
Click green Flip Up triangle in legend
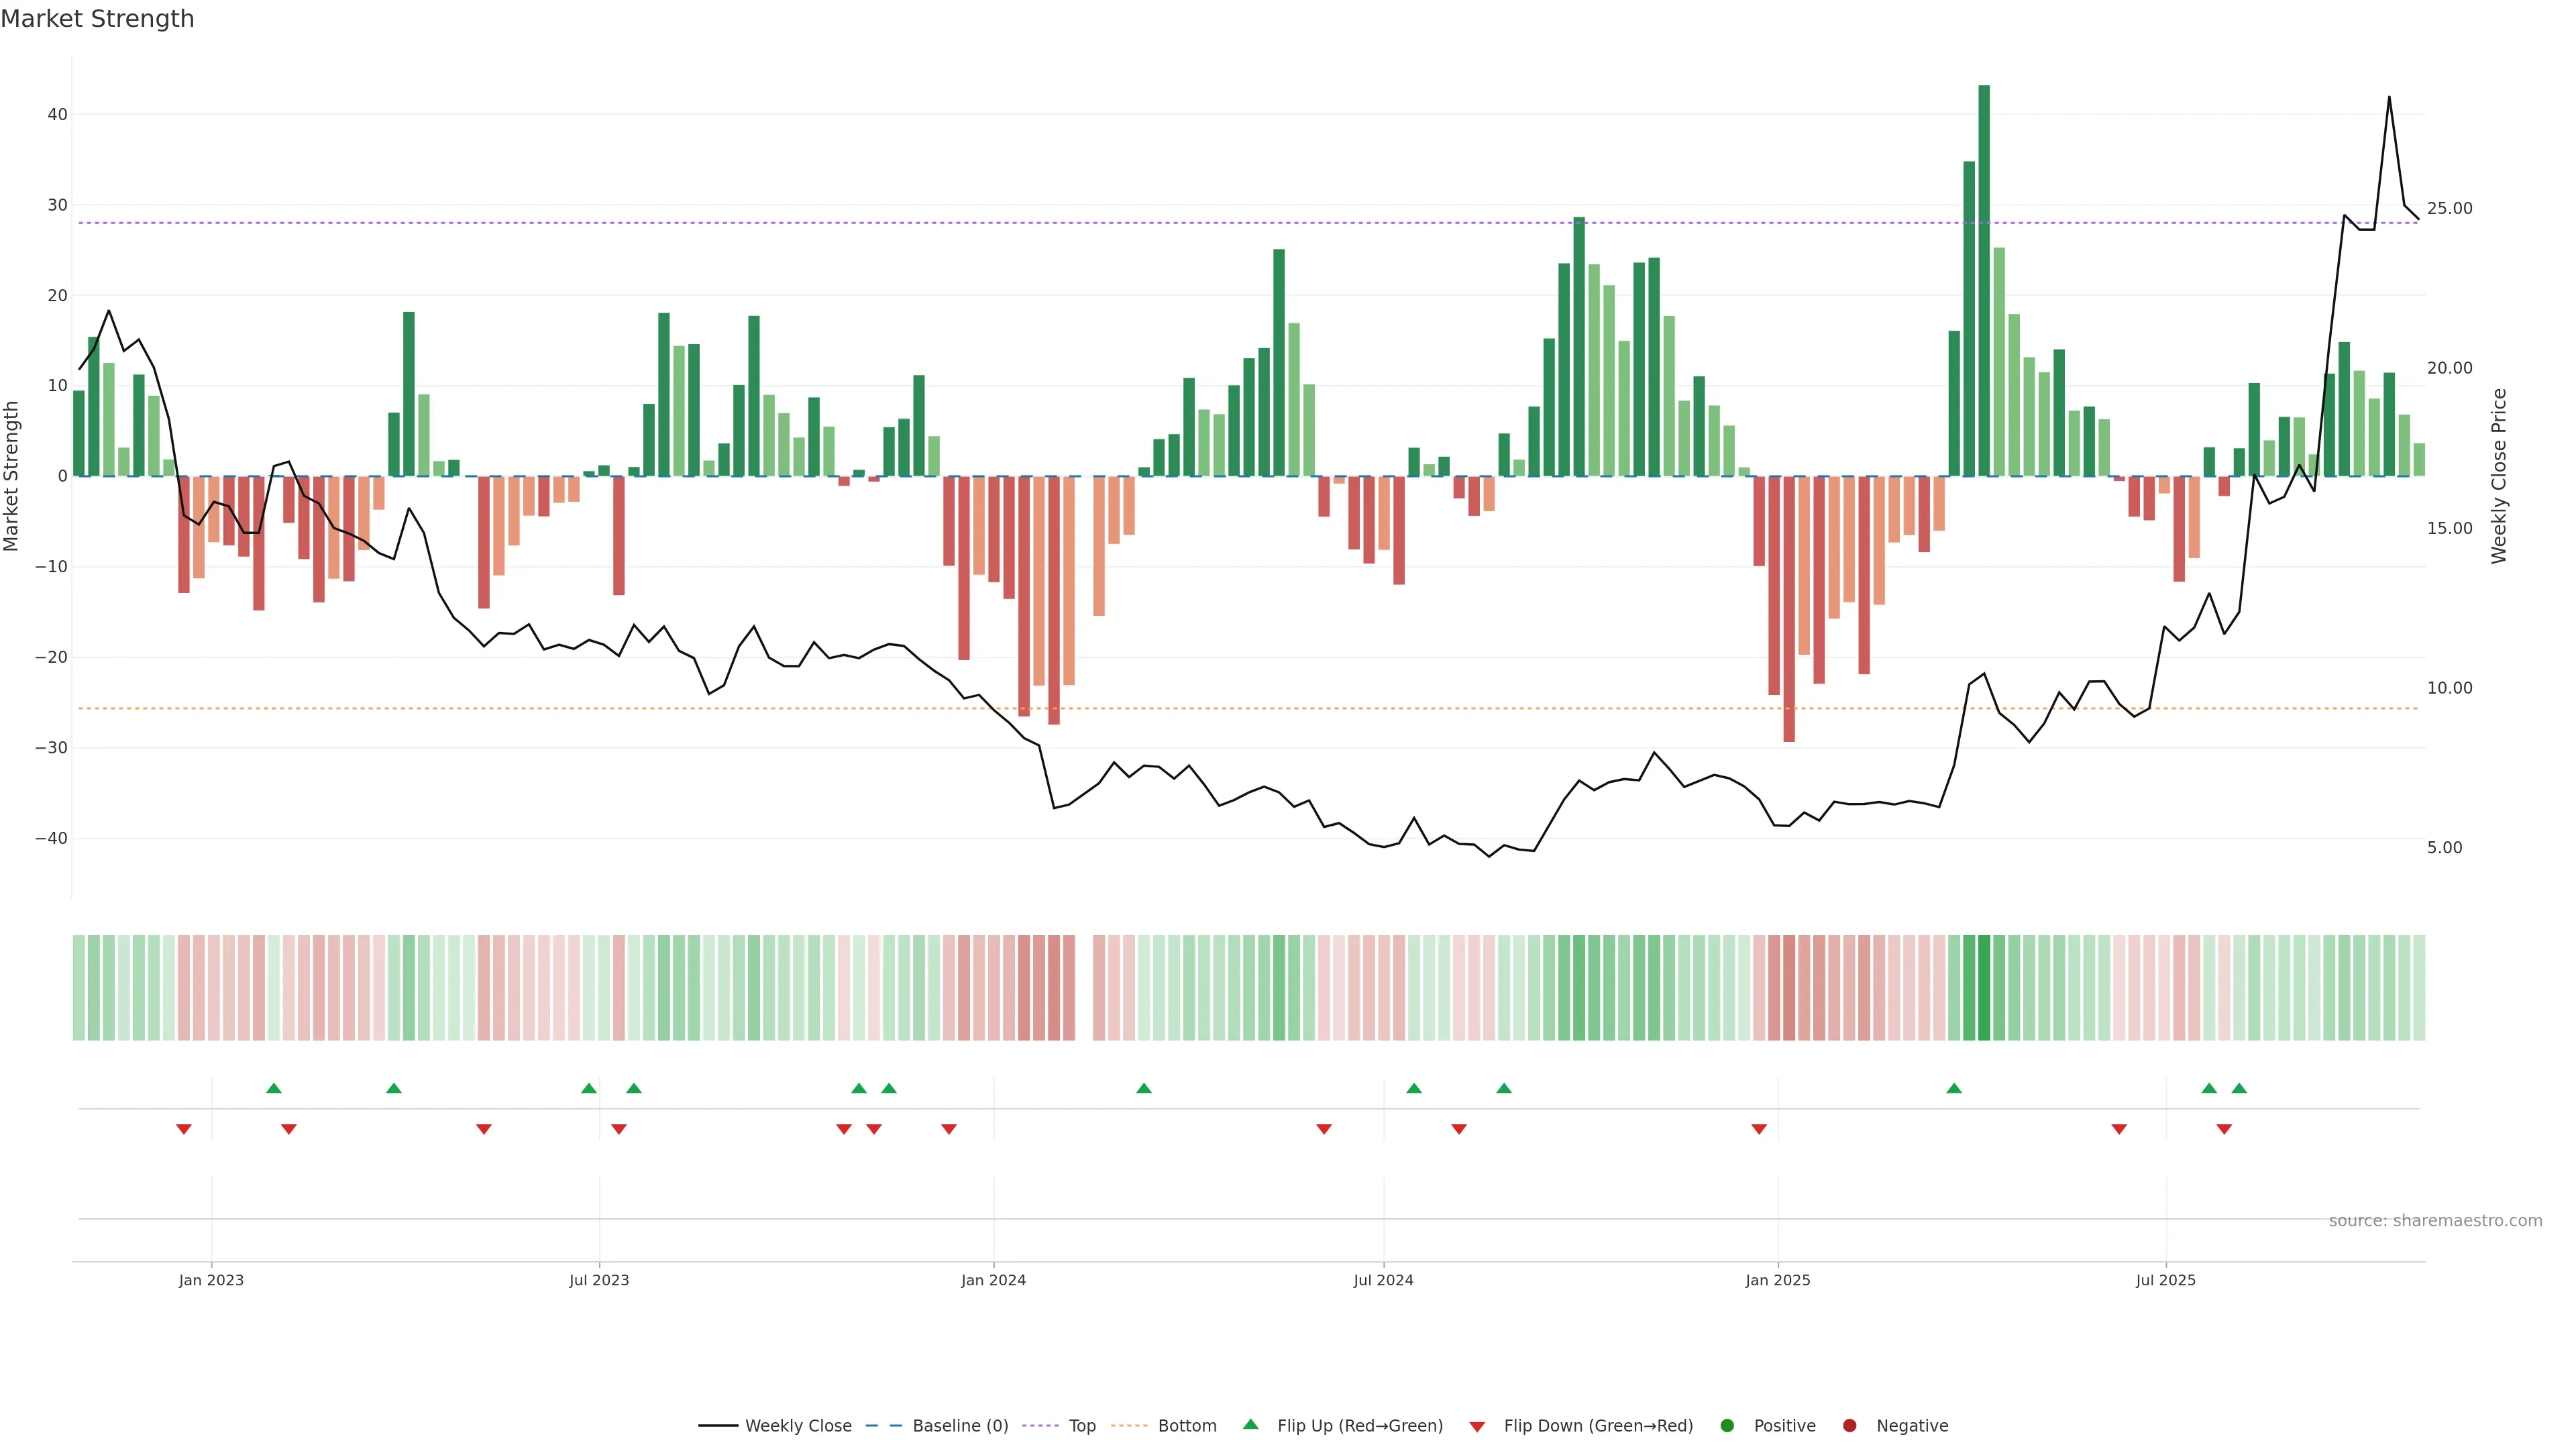pos(1250,1425)
